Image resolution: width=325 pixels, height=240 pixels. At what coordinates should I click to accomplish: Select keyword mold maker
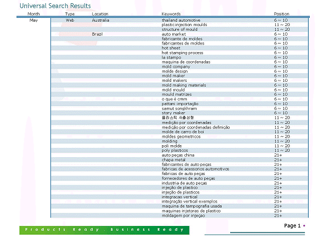tap(173, 76)
